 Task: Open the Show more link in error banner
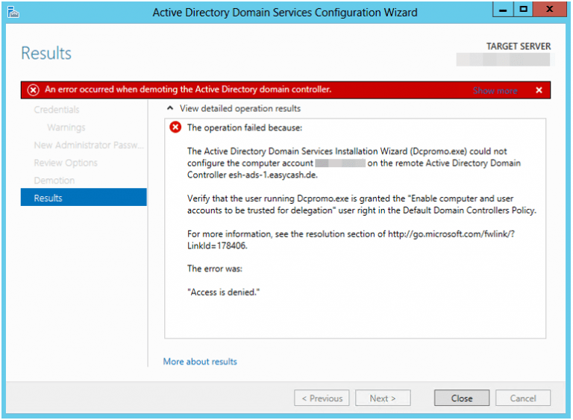tap(495, 91)
